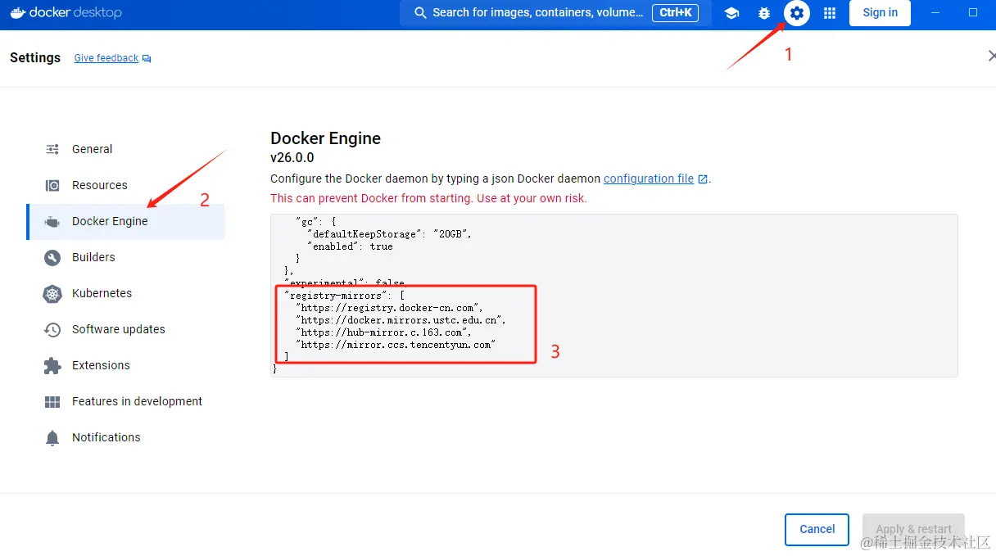Click the Docker Engine heading
The width and height of the screenshot is (996, 556).
(326, 138)
